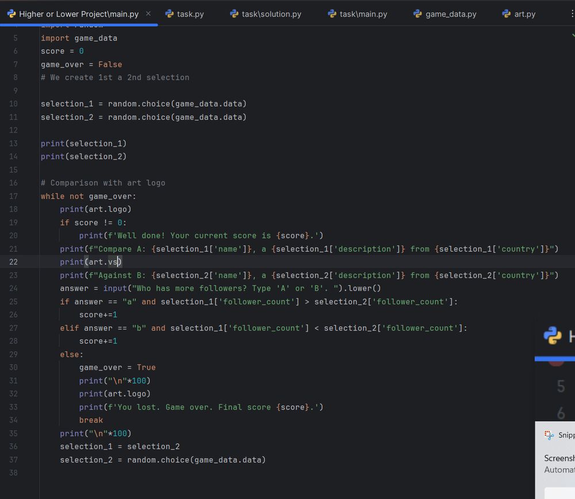Click the 'game_over = True' line
The width and height of the screenshot is (575, 499).
117,368
